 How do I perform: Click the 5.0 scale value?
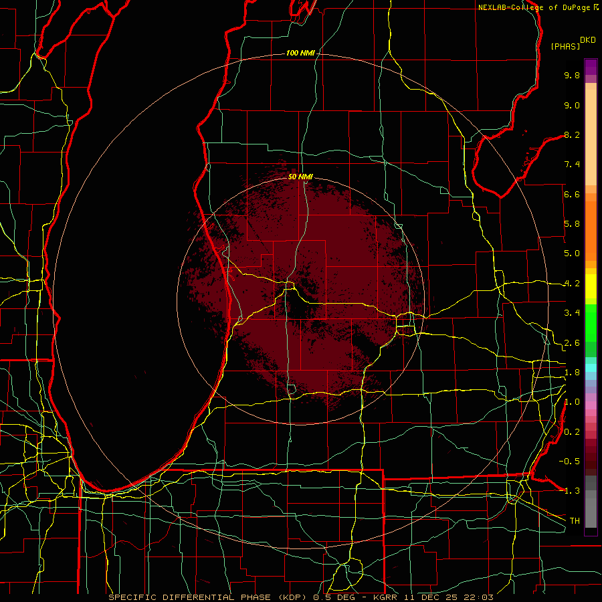coord(572,254)
